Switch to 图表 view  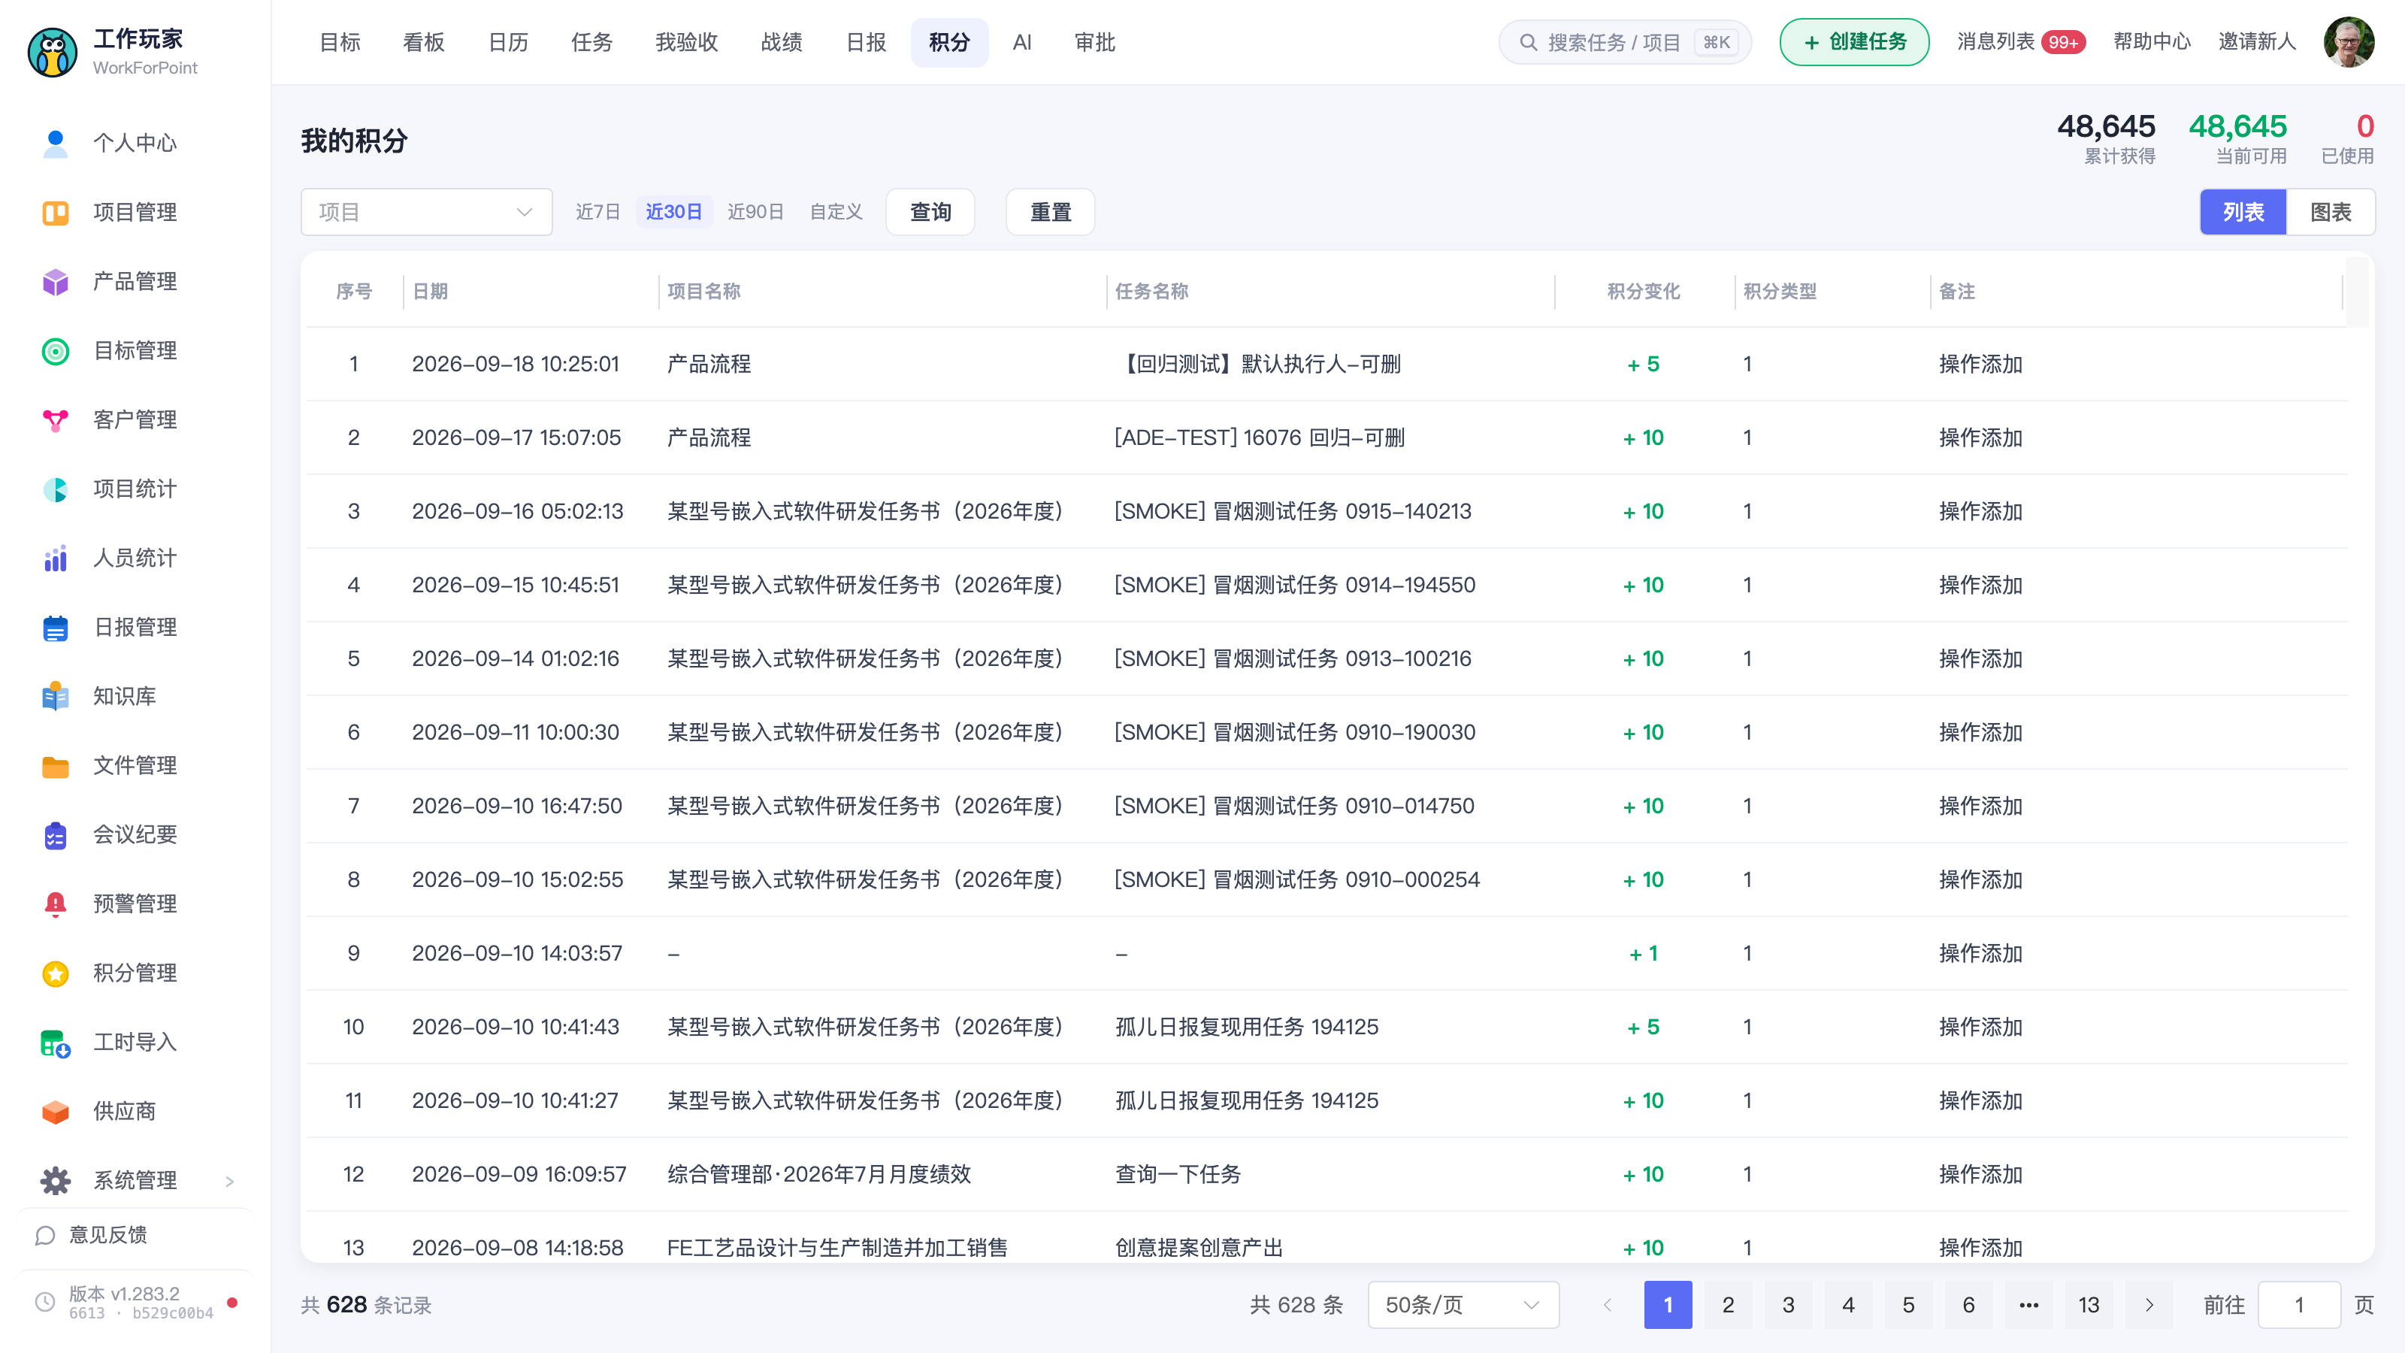click(x=2331, y=212)
